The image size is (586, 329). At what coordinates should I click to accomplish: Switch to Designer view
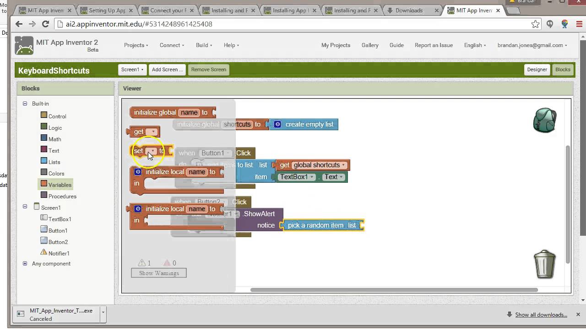537,69
